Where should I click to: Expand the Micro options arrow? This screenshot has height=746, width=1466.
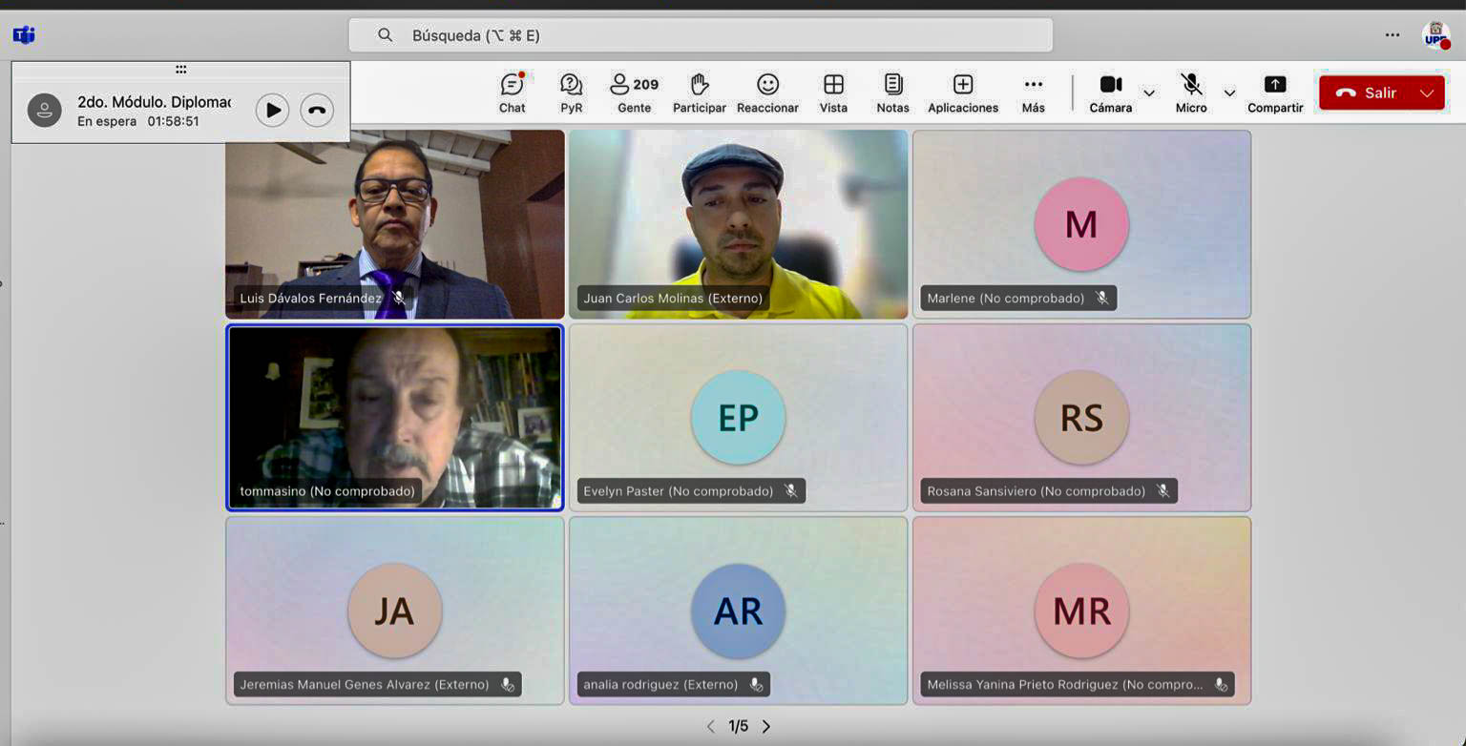pyautogui.click(x=1229, y=93)
